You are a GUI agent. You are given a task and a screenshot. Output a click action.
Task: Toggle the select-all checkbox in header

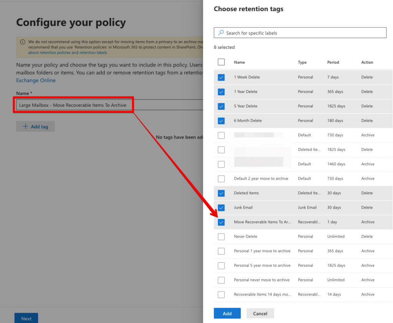click(221, 62)
